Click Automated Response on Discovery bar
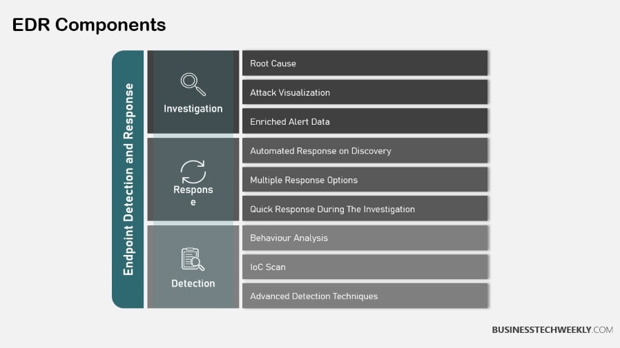Image resolution: width=620 pixels, height=348 pixels. click(365, 151)
